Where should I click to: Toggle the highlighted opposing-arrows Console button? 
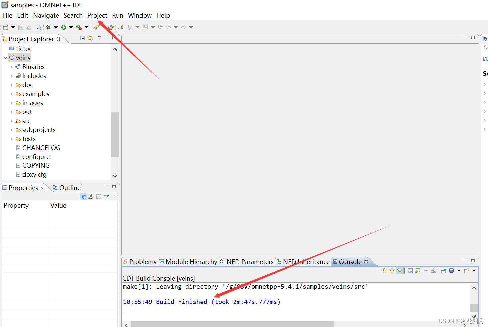(x=400, y=271)
